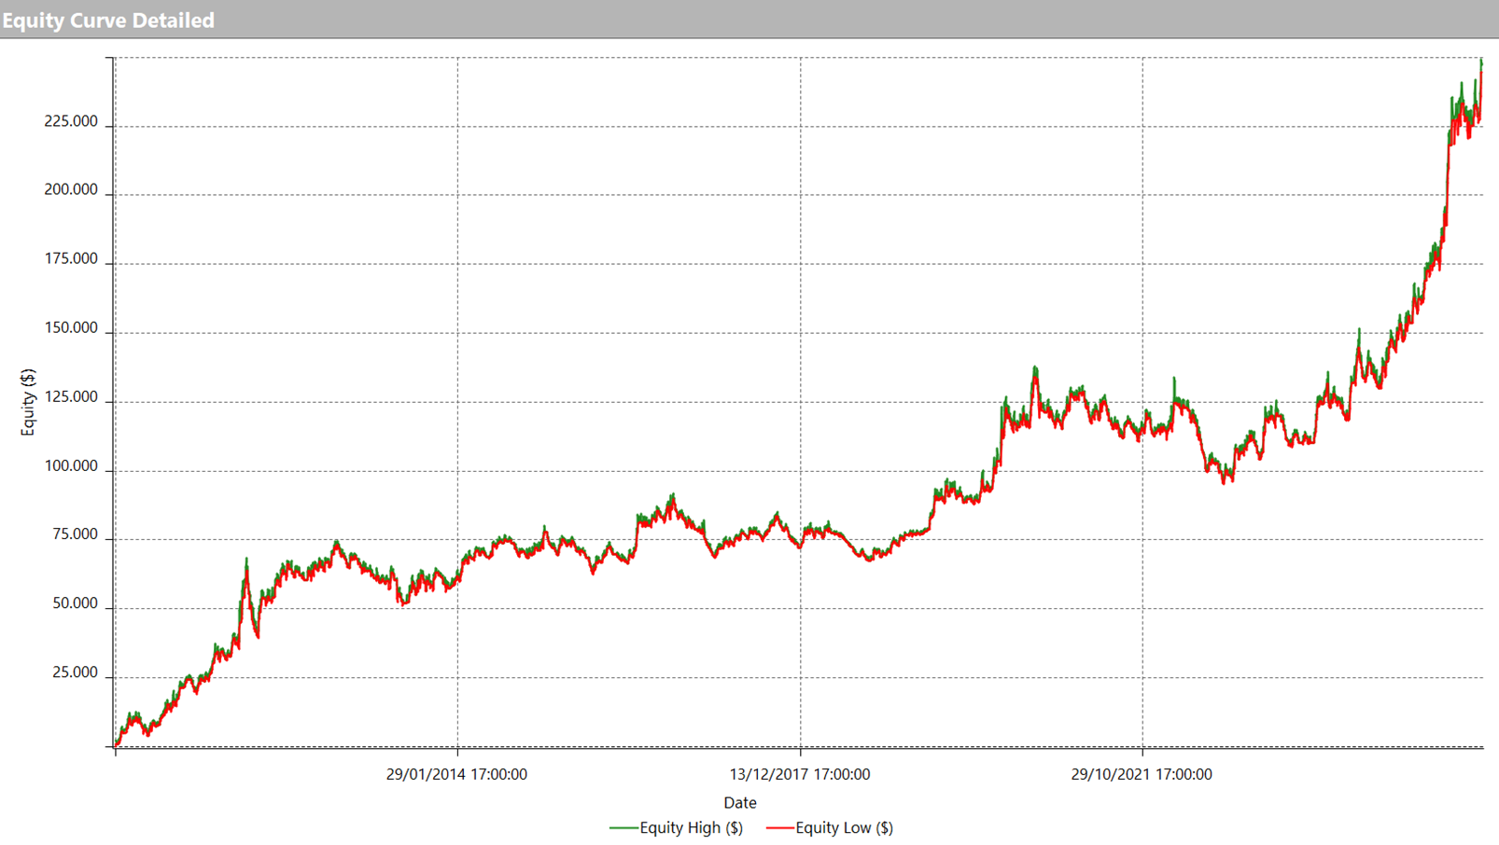Click the Equity Curve Detailed title bar

point(108,20)
